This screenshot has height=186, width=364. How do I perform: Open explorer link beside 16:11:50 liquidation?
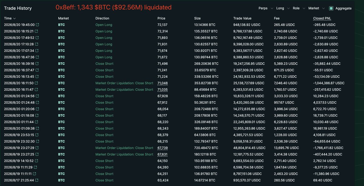point(36,83)
